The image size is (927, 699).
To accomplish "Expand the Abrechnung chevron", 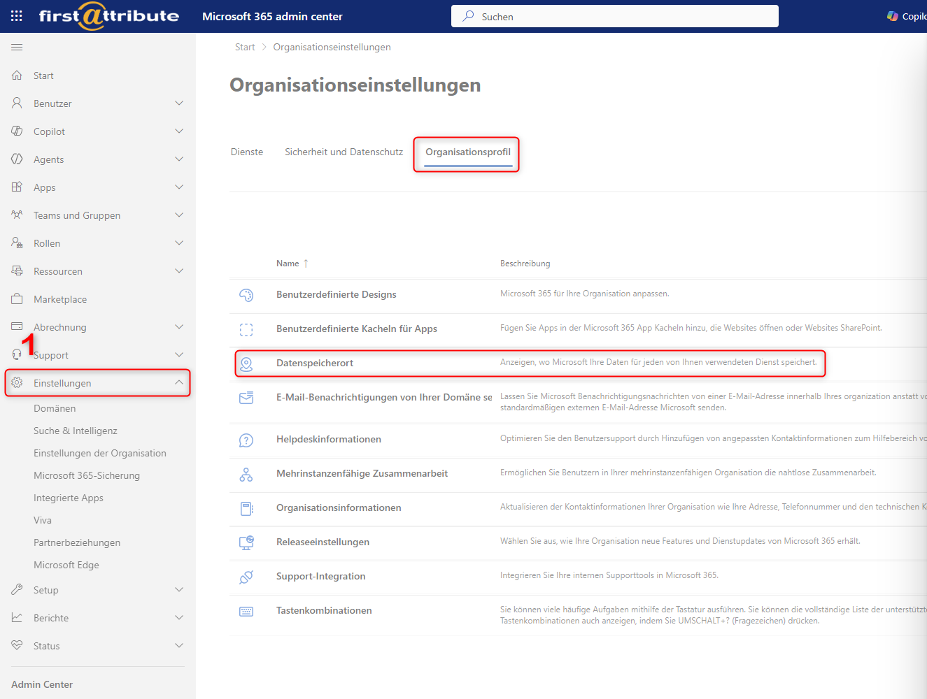I will (x=179, y=326).
